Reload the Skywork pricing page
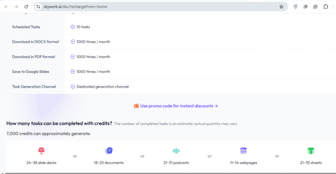336x174 pixels. (26, 7)
